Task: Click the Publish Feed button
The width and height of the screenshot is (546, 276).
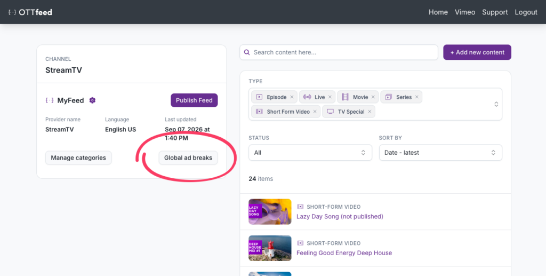Action: coord(194,100)
